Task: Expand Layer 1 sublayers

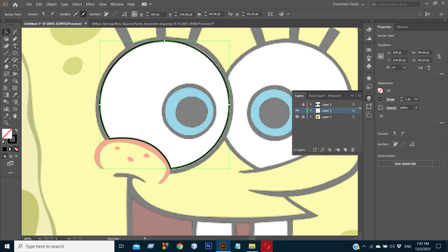Action: pyautogui.click(x=311, y=117)
